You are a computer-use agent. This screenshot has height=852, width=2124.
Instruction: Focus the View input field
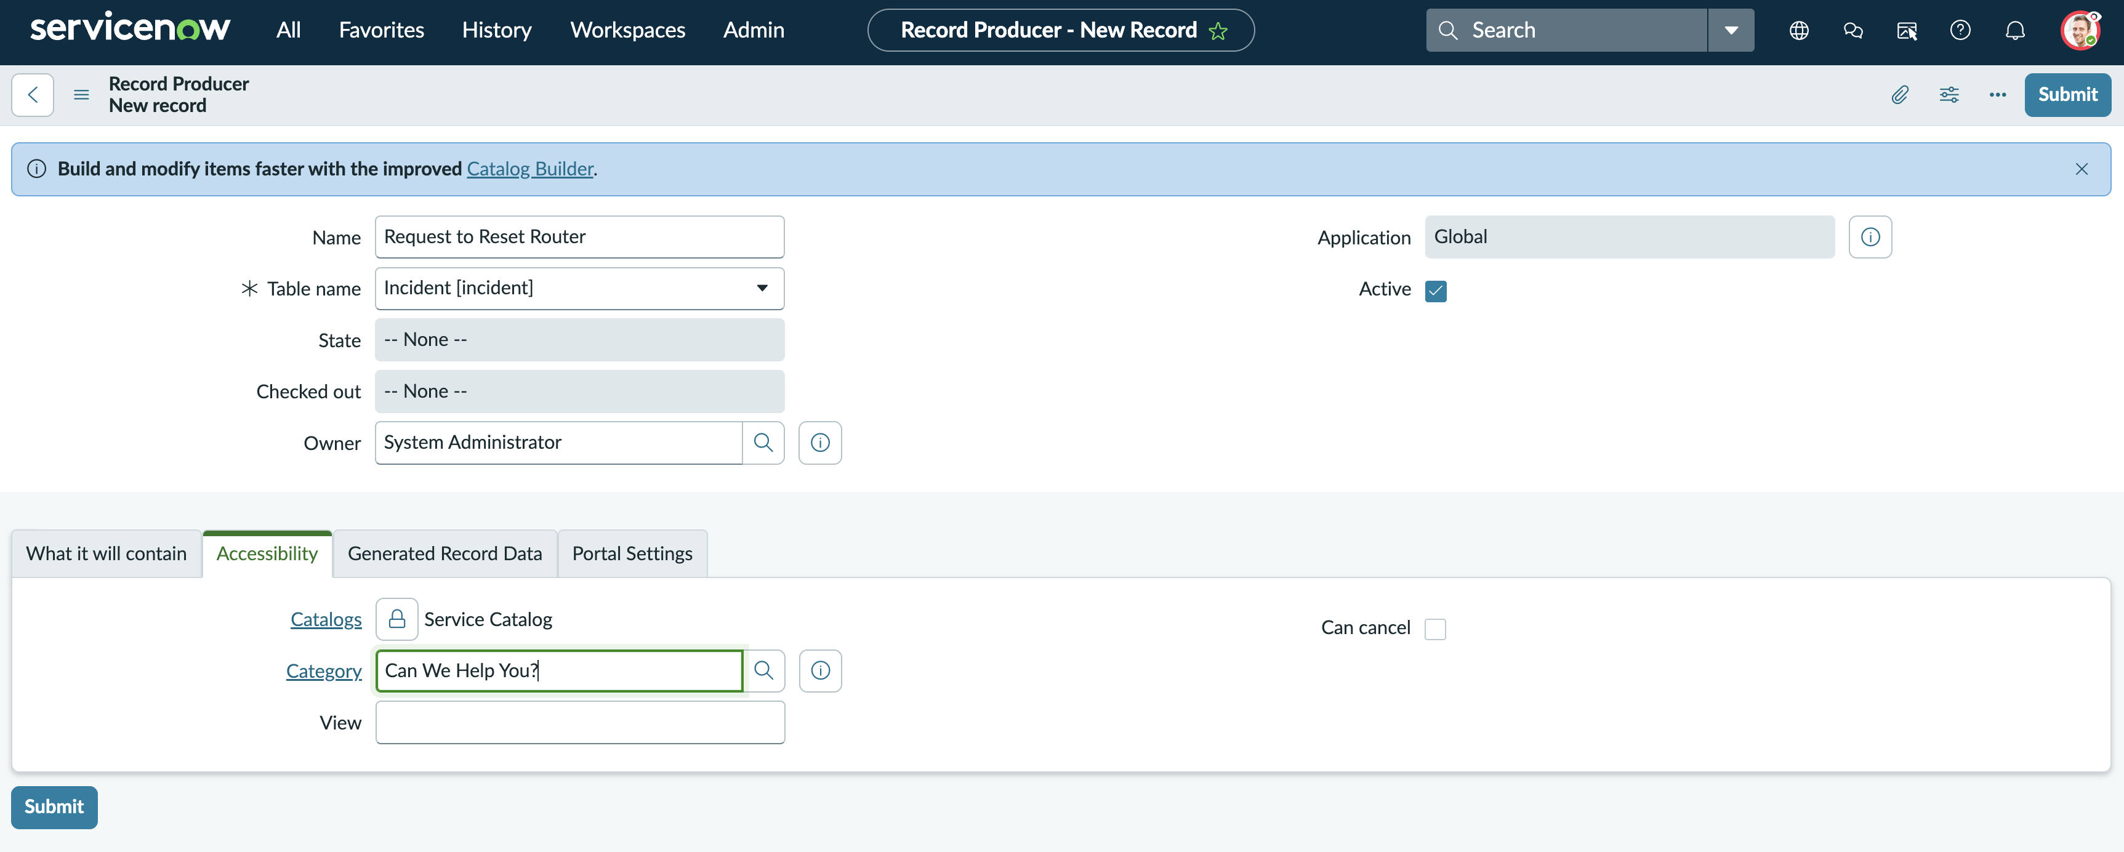[x=580, y=723]
